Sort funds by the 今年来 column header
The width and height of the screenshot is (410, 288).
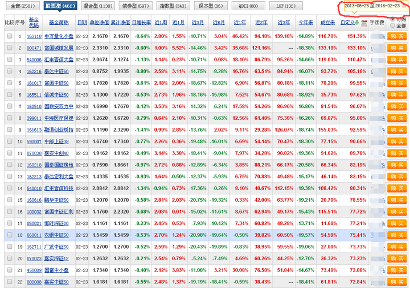(x=305, y=23)
